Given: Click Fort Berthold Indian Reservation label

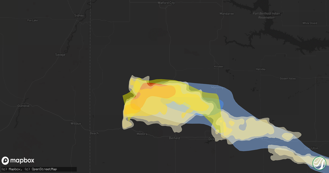Looking at the screenshot, I should tap(266, 15).
